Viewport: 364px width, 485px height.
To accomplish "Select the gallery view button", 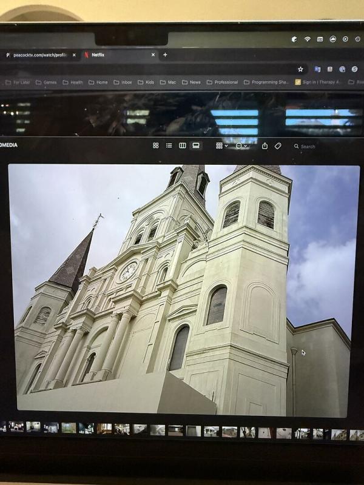I will [x=196, y=145].
